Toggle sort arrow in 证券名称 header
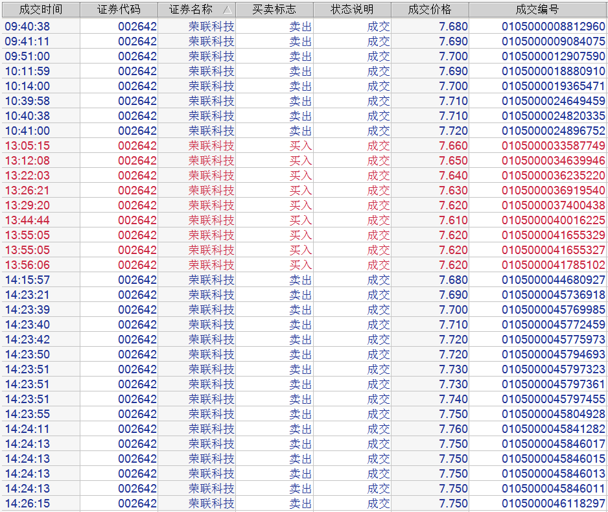 [x=228, y=10]
